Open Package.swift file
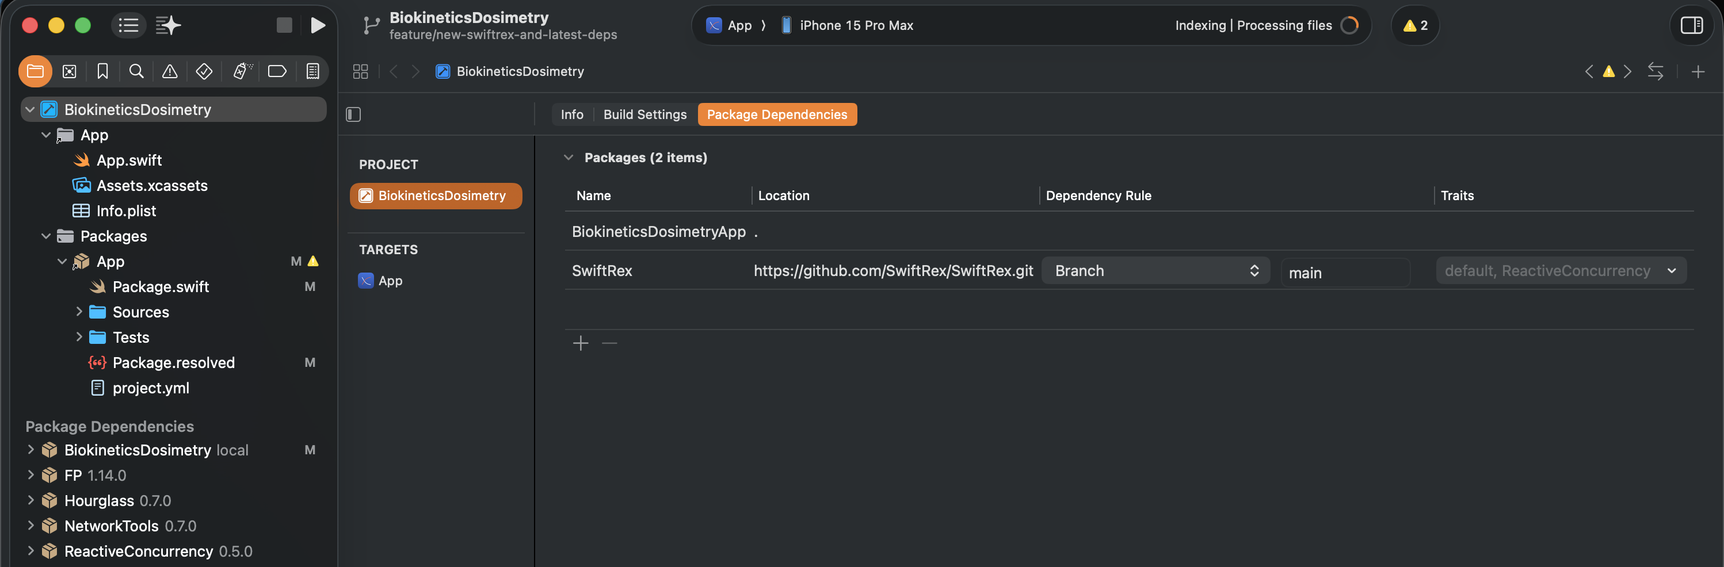Image resolution: width=1724 pixels, height=567 pixels. (x=161, y=287)
